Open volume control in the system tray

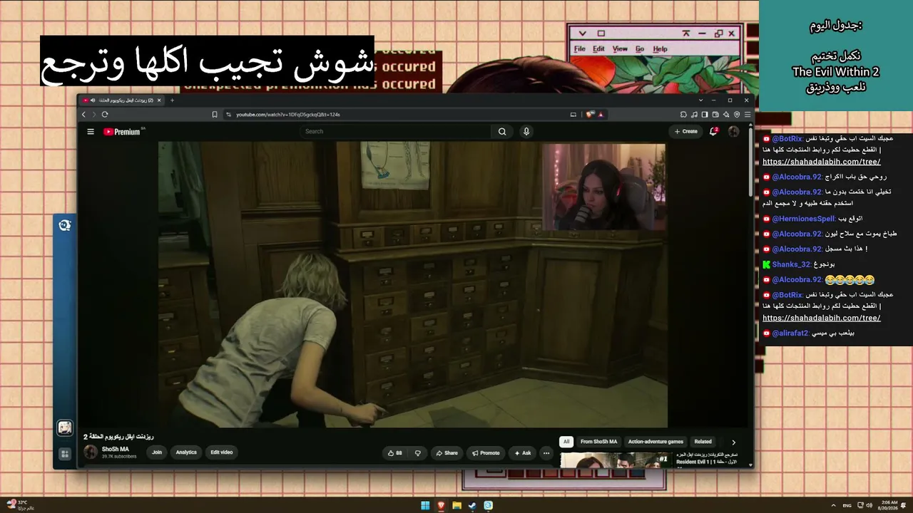click(869, 506)
